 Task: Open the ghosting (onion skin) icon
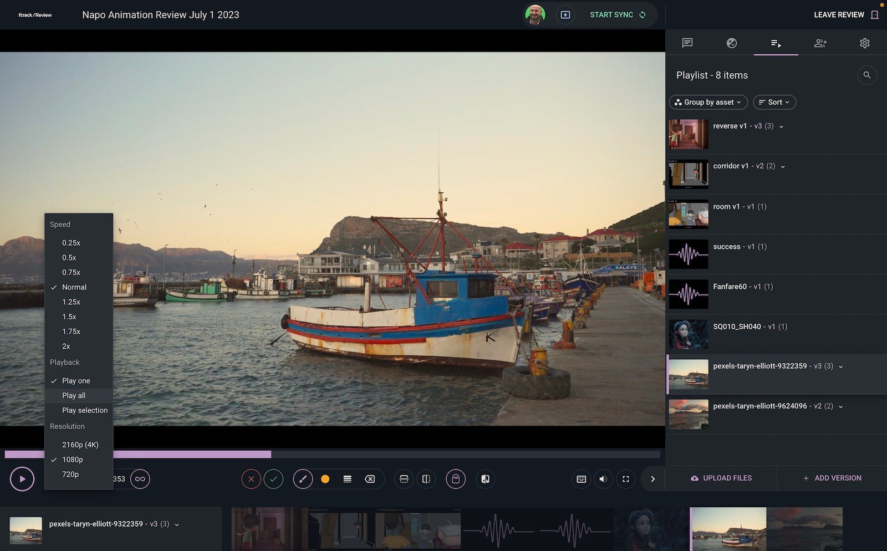click(456, 479)
